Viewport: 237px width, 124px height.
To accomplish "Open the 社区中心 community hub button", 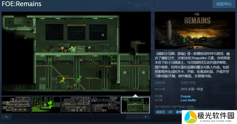I will coord(224,4).
